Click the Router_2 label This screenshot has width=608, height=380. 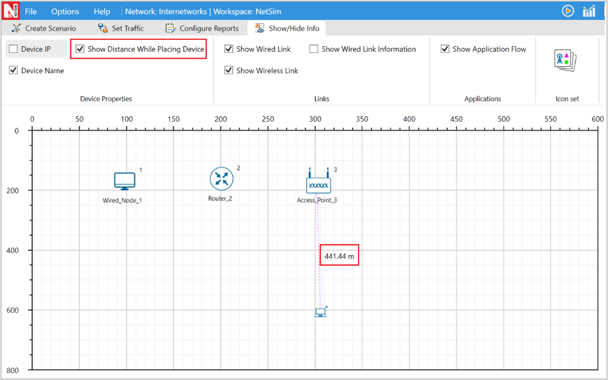pos(220,198)
